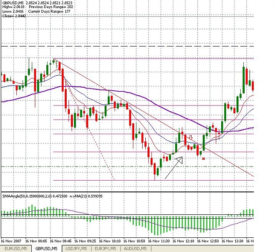Click the '16 Nov 08:05' time axis label
The height and width of the screenshot is (252, 276).
(36, 241)
